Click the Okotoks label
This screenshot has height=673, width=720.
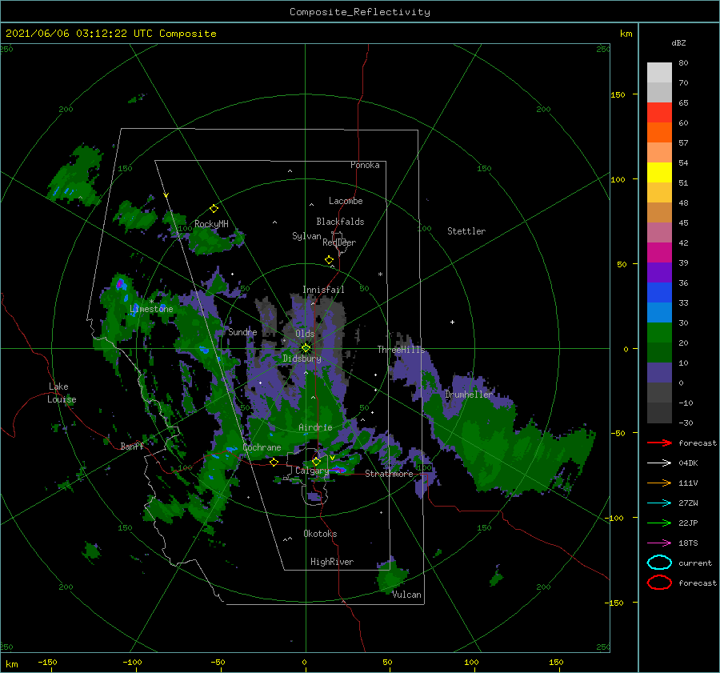[x=320, y=534]
